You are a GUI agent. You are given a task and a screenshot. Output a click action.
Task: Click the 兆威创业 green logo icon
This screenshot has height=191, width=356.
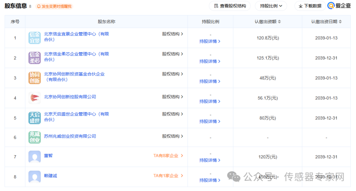click(35, 137)
